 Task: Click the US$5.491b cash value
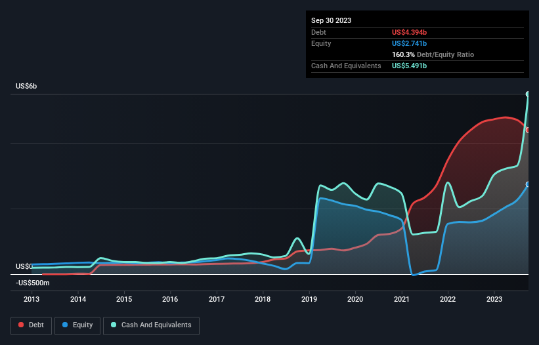410,66
